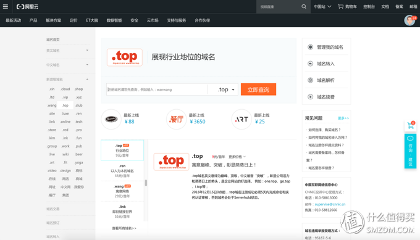
Task: Open the shopping cart 购物车
Action: [347, 7]
